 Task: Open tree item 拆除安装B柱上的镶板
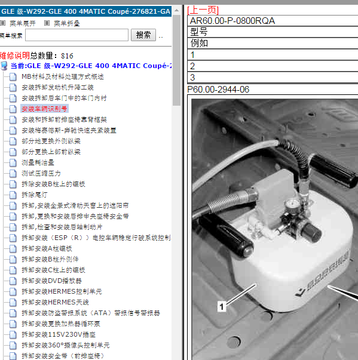[53, 184]
